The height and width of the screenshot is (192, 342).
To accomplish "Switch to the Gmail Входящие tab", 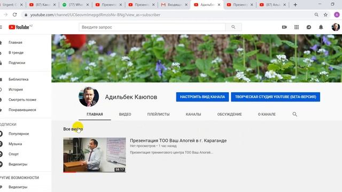I will pyautogui.click(x=174, y=5).
